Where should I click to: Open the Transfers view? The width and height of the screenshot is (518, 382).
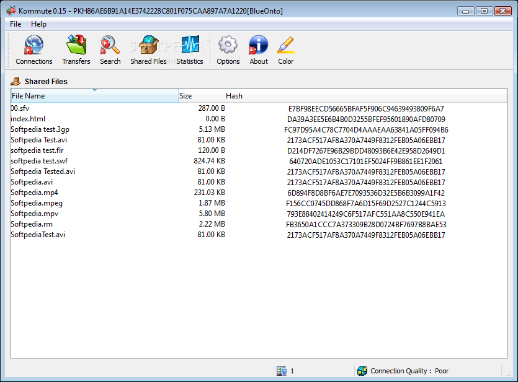click(76, 50)
